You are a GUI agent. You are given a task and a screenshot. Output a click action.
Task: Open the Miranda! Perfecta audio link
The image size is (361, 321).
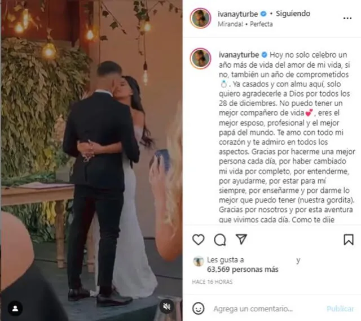coord(245,24)
